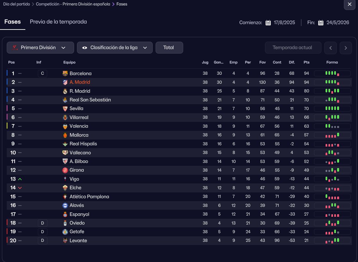This screenshot has width=358, height=262.
Task: Expand the Primera División dropdown
Action: coord(40,48)
